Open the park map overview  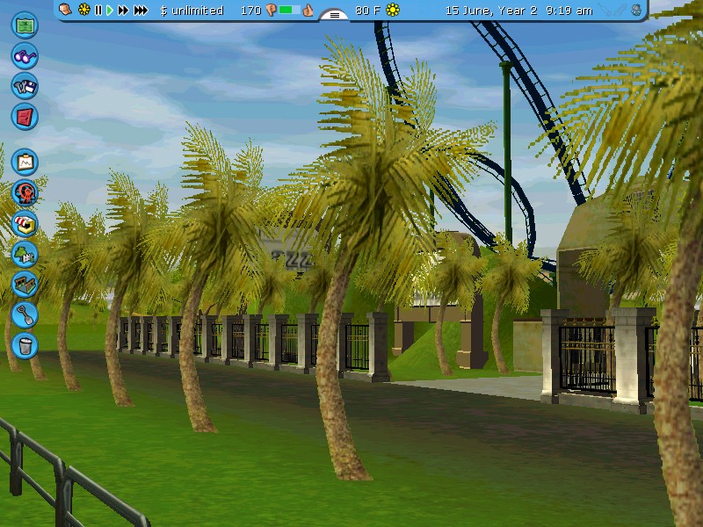25,25
